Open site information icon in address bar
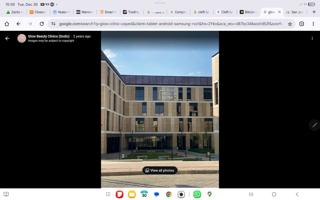The height and width of the screenshot is (200, 320). [53, 24]
